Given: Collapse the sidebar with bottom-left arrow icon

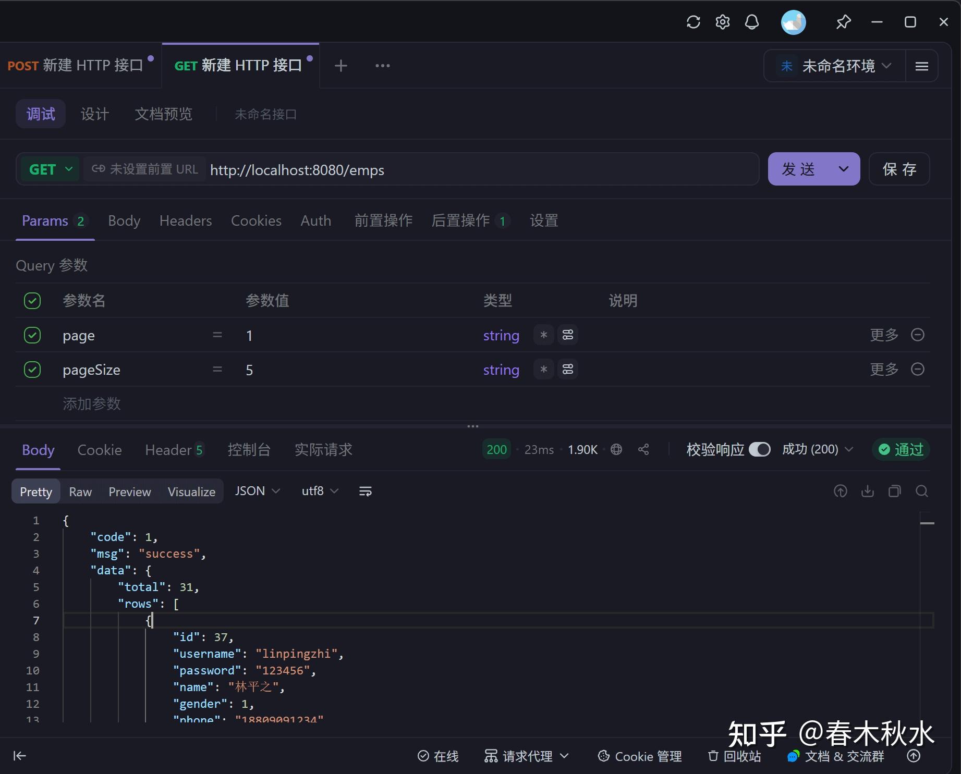Looking at the screenshot, I should coord(20,756).
